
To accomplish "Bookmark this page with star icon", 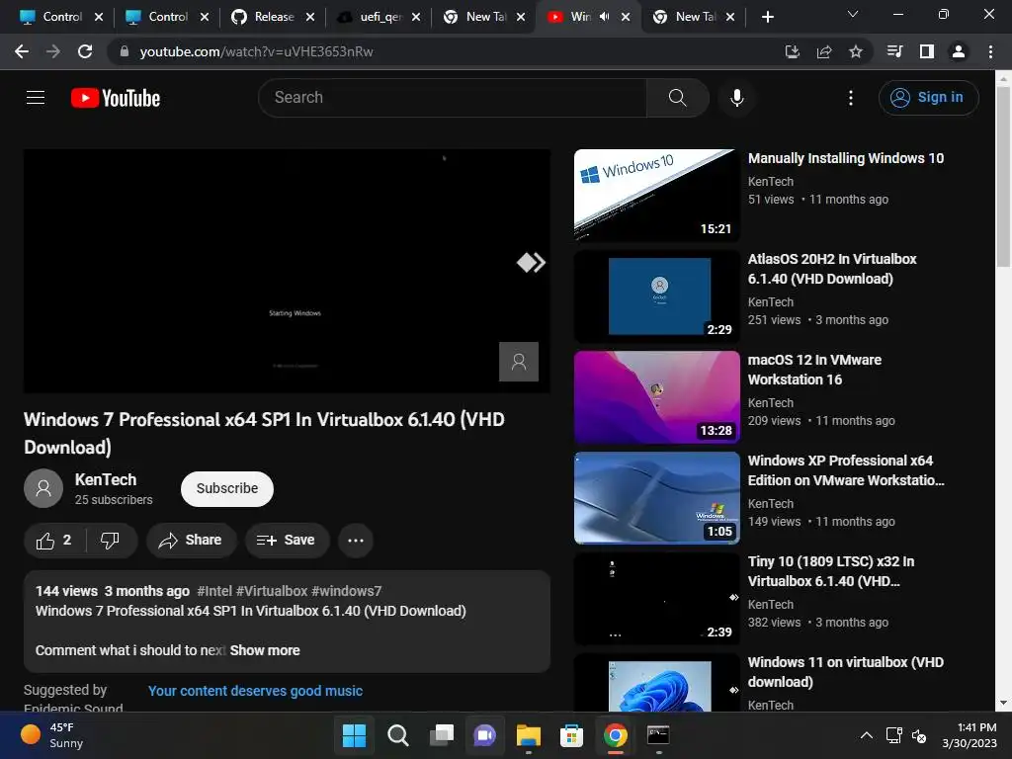I will click(x=856, y=51).
